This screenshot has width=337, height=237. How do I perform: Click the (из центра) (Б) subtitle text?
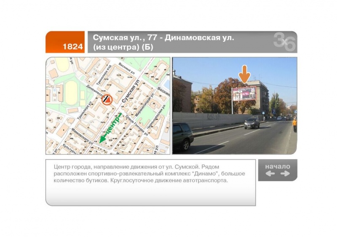tap(123, 47)
